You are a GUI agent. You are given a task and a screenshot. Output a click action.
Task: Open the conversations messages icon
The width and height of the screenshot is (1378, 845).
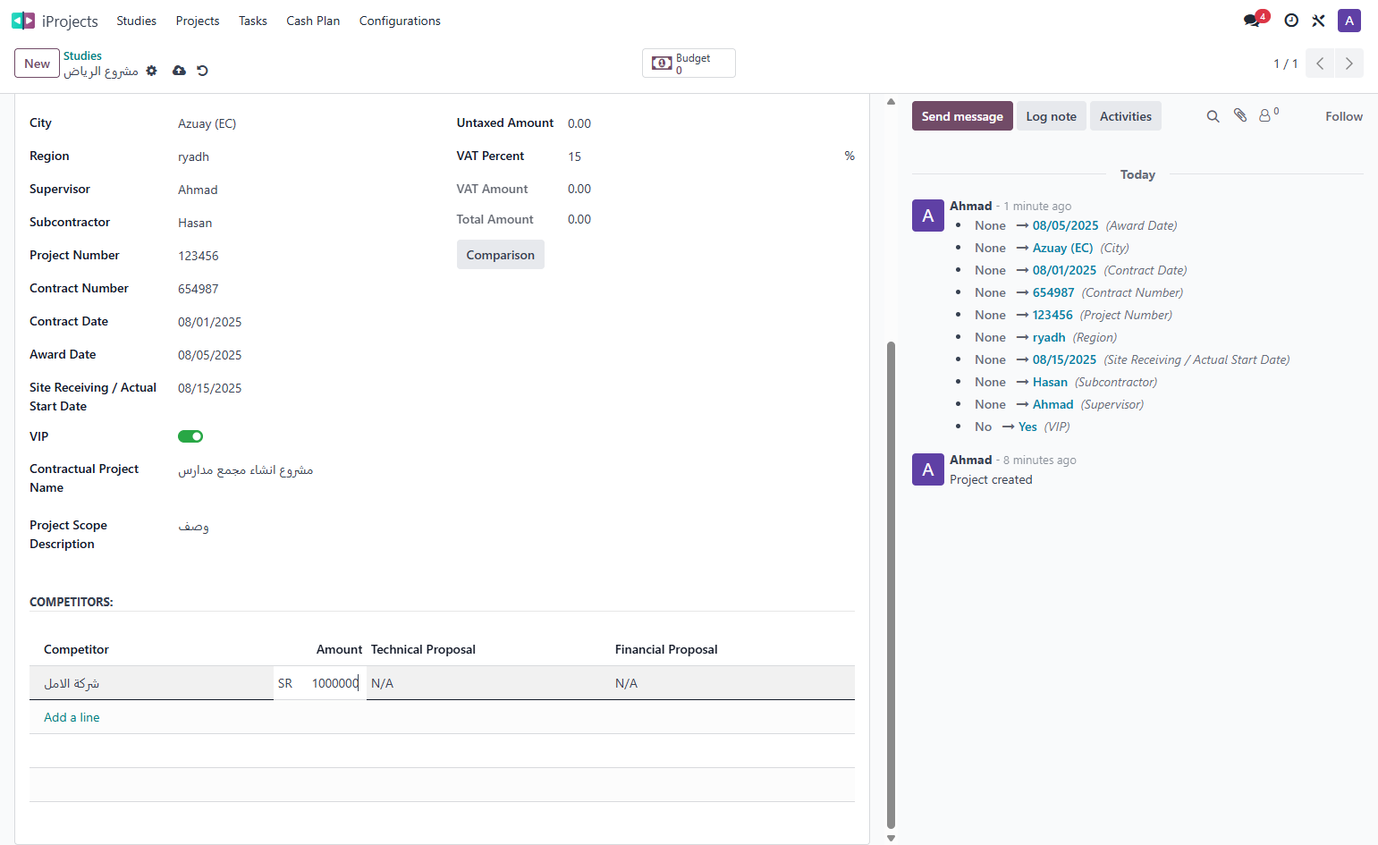1252,21
